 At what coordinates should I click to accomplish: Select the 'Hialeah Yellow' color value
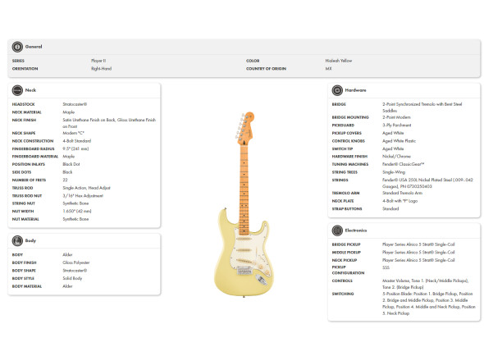pos(339,61)
